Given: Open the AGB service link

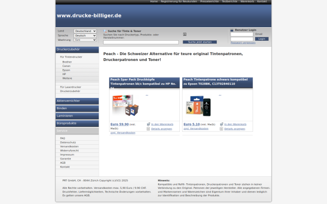Looking at the screenshot, I should pos(63,163).
